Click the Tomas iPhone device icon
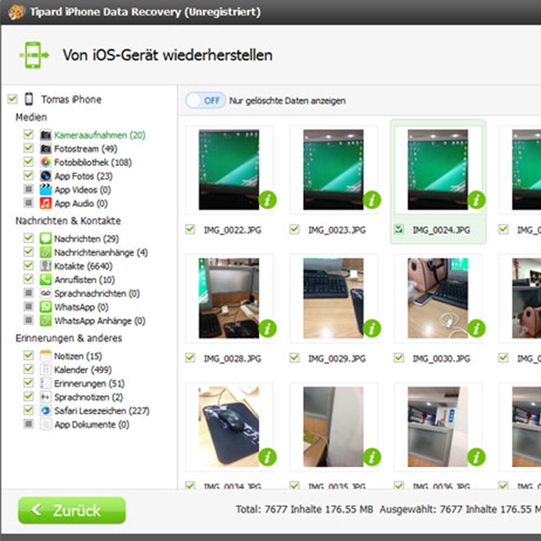The width and height of the screenshot is (541, 541). (29, 99)
